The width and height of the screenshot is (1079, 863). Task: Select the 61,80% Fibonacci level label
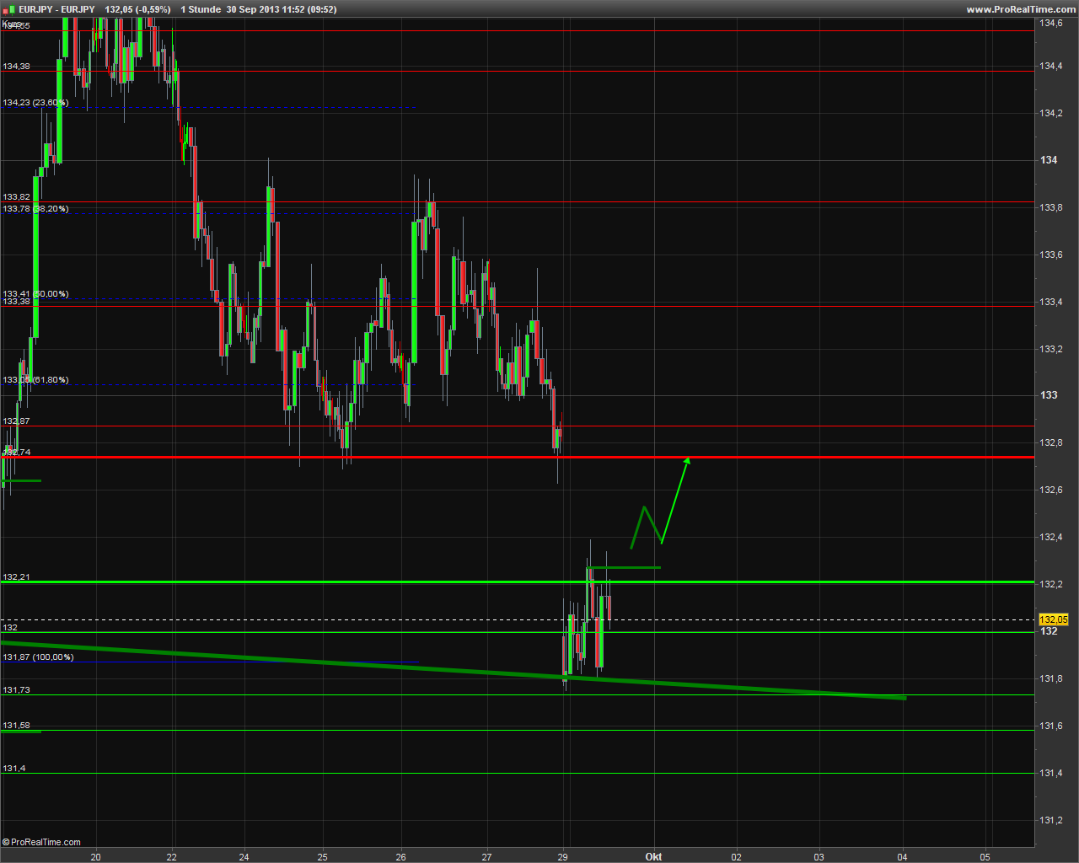35,380
